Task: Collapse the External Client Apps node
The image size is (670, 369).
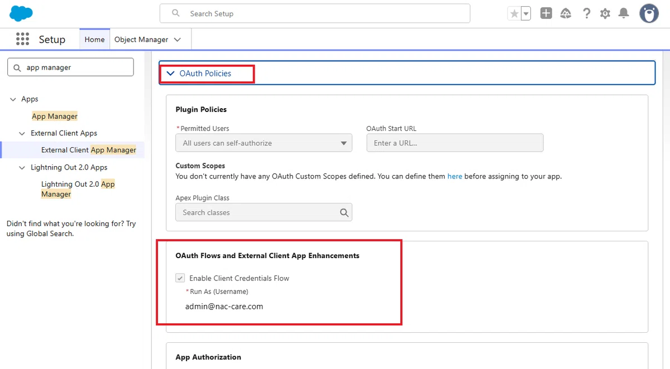Action: (x=22, y=133)
